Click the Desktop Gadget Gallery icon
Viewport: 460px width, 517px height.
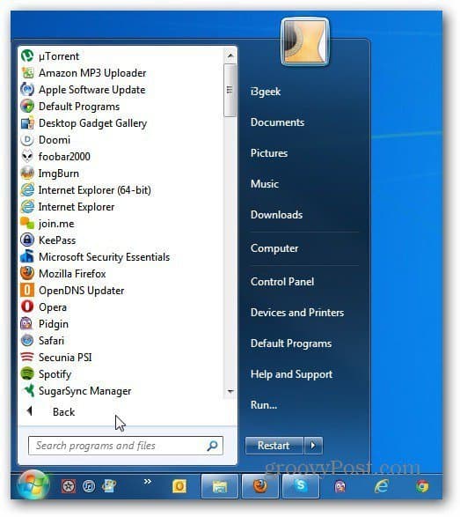(27, 123)
